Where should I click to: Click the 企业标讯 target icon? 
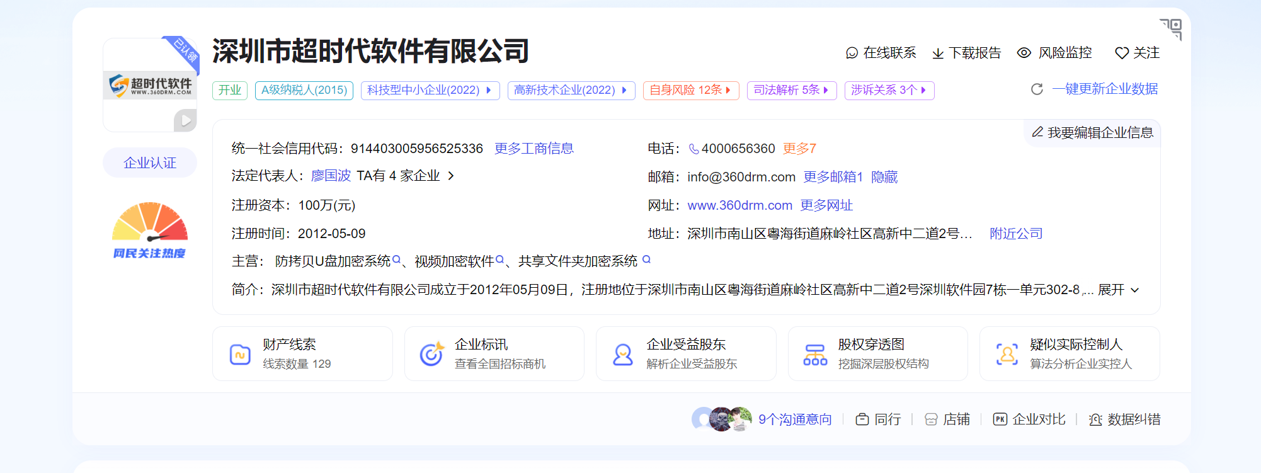click(x=432, y=354)
